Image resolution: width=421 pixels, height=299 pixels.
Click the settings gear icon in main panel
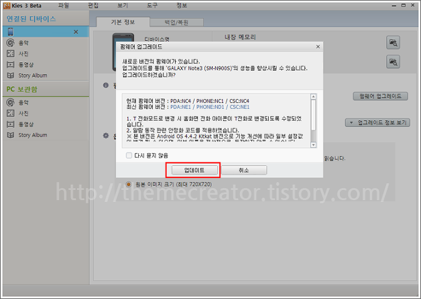(x=106, y=136)
